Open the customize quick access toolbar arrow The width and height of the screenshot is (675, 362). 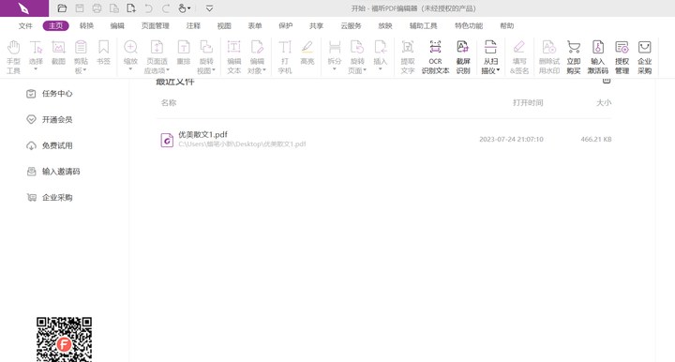(x=209, y=8)
